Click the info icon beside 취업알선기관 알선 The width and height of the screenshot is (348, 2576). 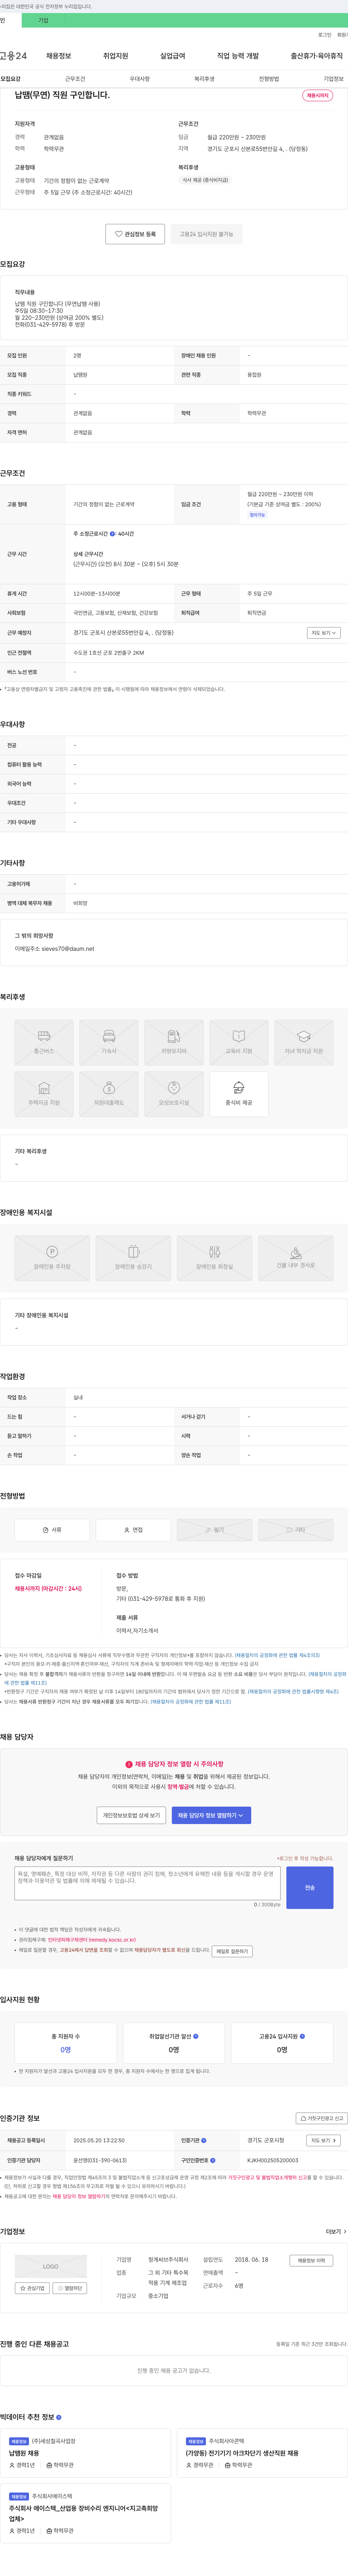pos(196,2036)
